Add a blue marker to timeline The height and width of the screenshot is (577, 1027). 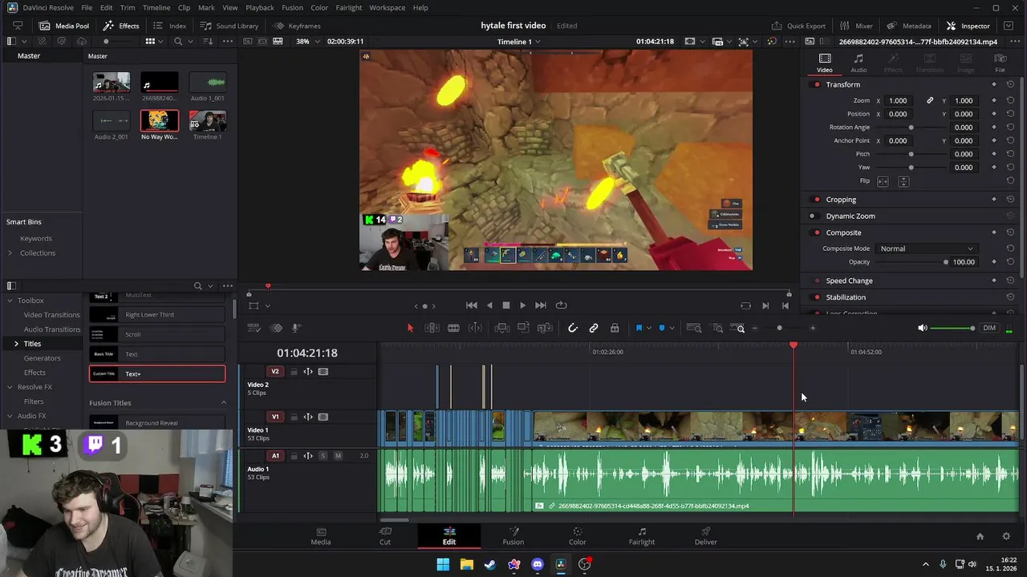662,328
